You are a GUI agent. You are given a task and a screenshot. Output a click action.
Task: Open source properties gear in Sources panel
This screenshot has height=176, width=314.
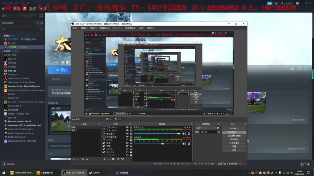point(113,159)
